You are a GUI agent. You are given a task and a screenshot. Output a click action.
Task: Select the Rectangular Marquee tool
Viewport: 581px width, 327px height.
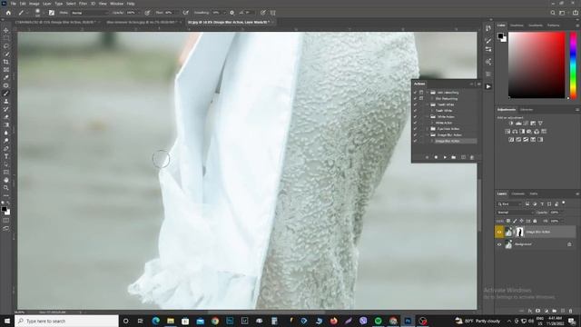(x=6, y=38)
